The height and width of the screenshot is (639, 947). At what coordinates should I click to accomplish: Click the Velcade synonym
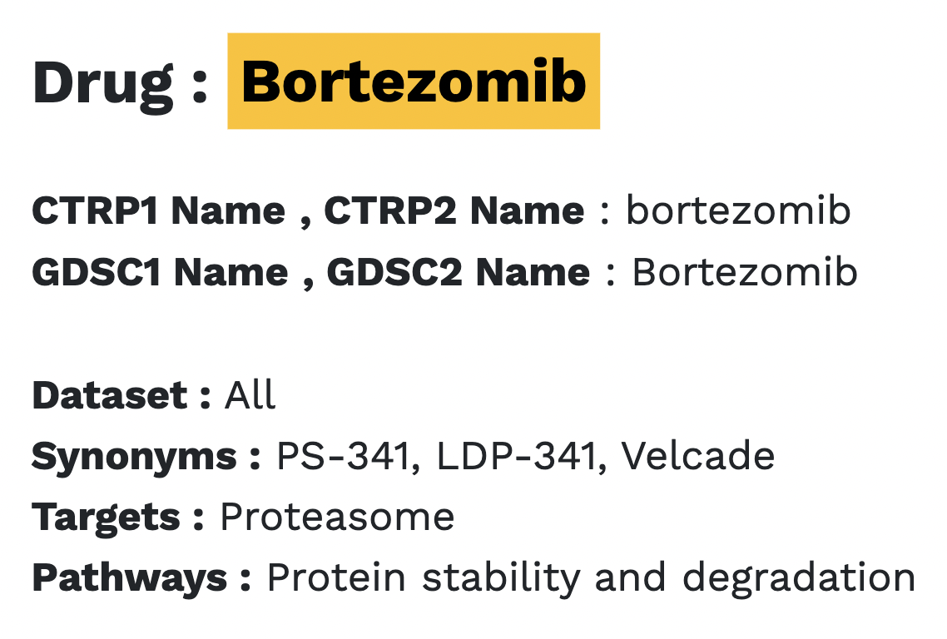tap(697, 457)
